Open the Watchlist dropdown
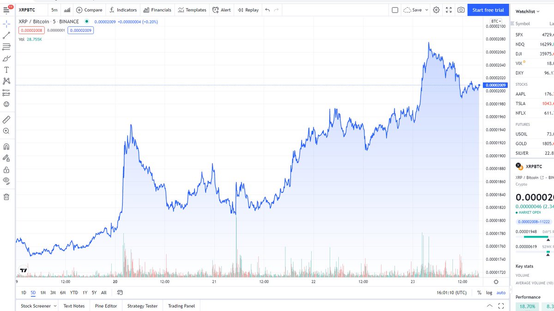 click(528, 12)
